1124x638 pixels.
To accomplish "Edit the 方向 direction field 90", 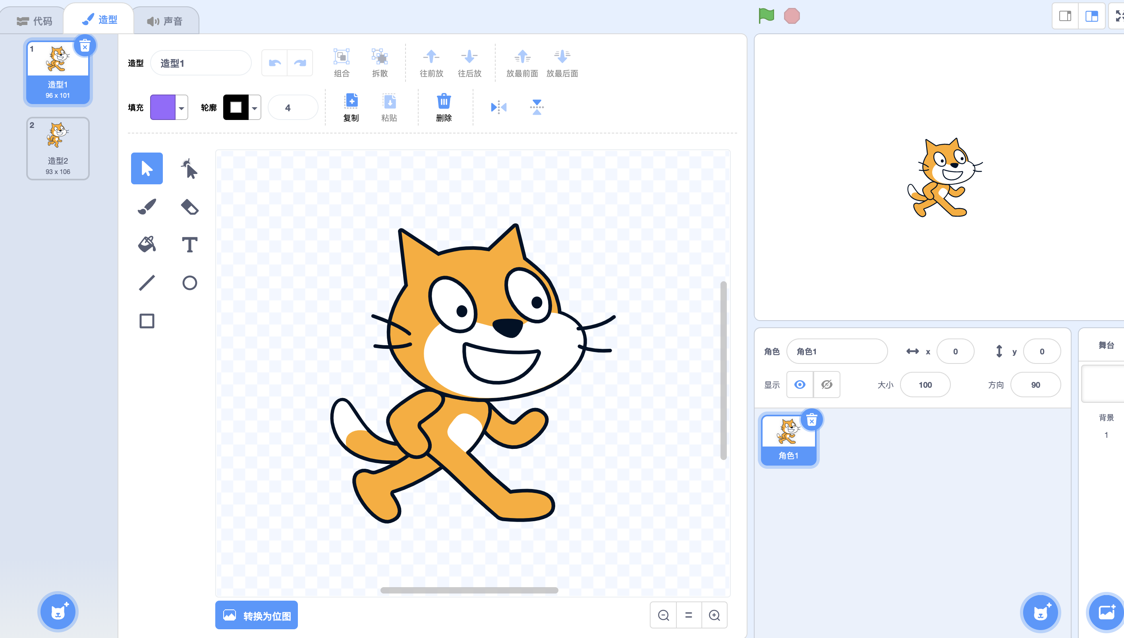I will click(1035, 385).
